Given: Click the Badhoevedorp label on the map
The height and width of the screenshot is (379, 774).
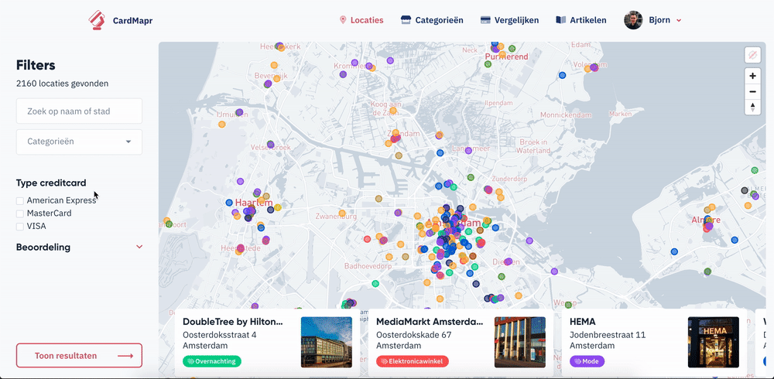Looking at the screenshot, I should tap(368, 265).
